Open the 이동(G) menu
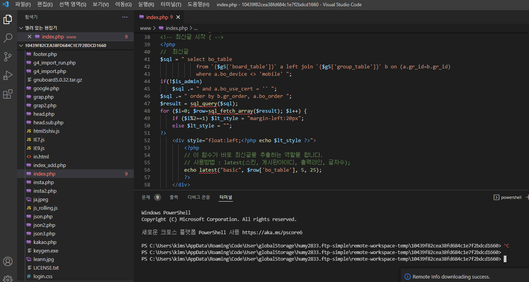The image size is (529, 282). click(x=123, y=5)
